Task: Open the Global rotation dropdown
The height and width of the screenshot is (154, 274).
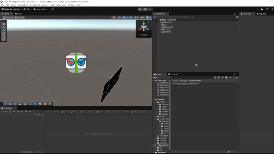Action: tap(20, 17)
